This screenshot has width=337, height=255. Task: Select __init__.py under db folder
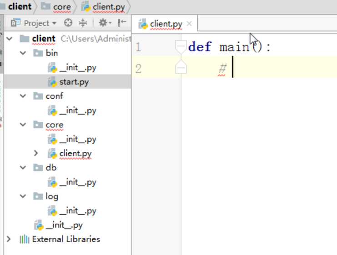(78, 182)
